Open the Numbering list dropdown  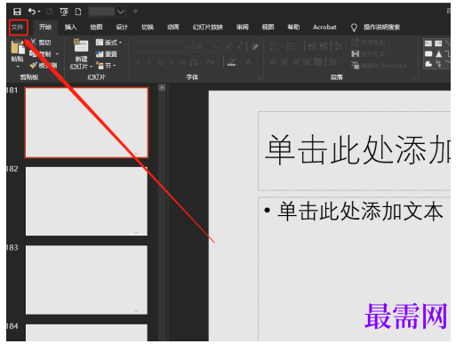pos(299,46)
